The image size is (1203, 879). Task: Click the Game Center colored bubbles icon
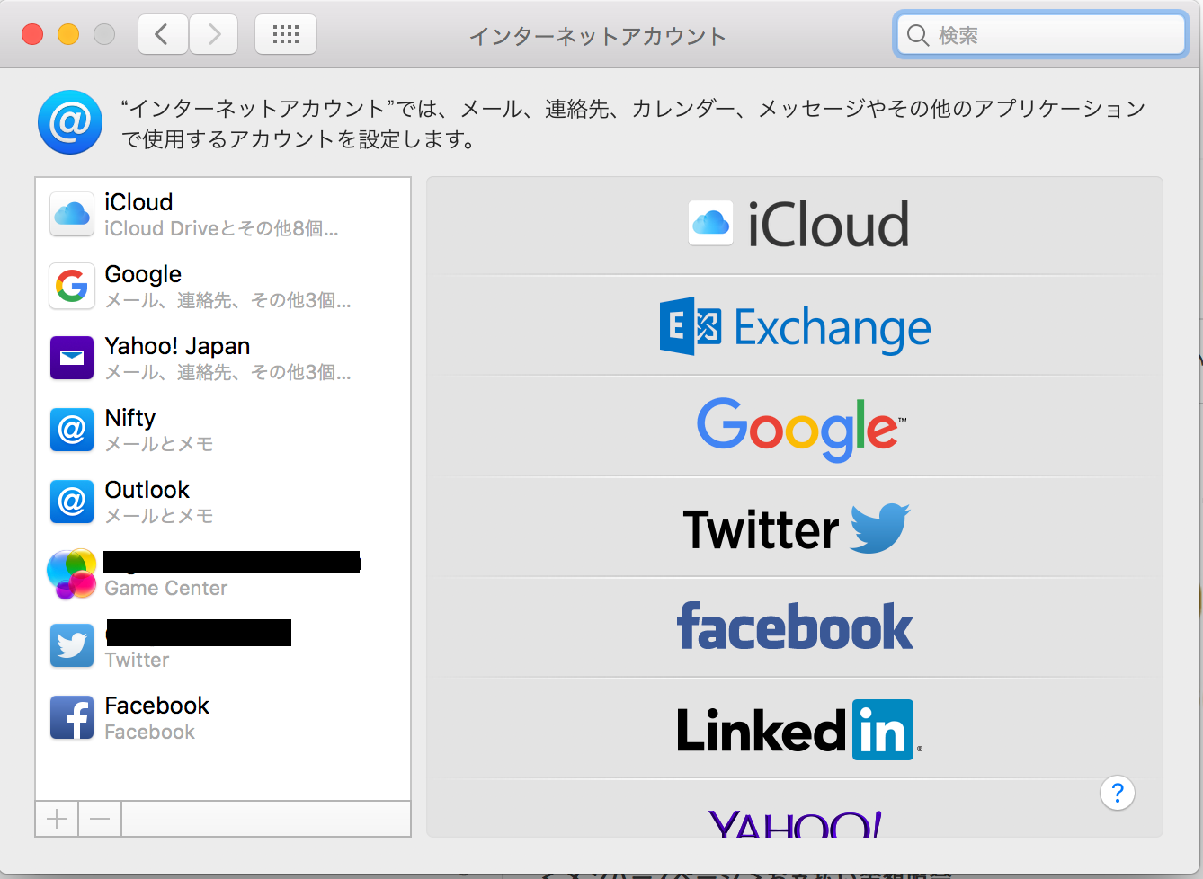[x=72, y=574]
